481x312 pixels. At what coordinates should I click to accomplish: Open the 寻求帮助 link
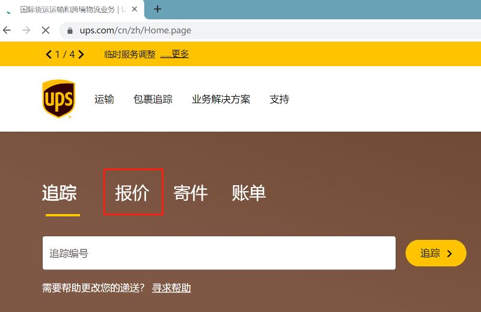(171, 288)
